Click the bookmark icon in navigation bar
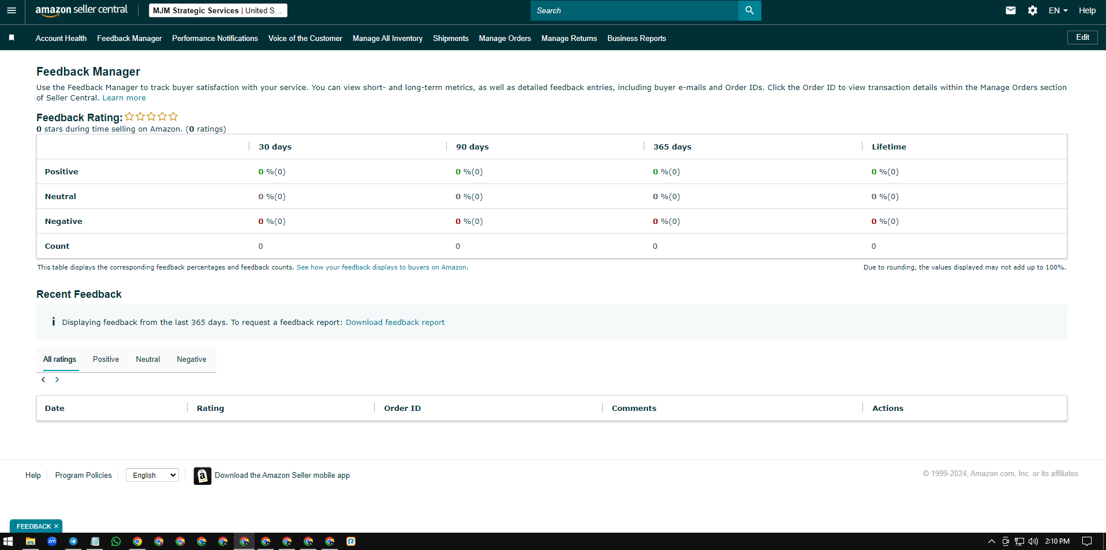This screenshot has width=1106, height=550. click(x=12, y=38)
